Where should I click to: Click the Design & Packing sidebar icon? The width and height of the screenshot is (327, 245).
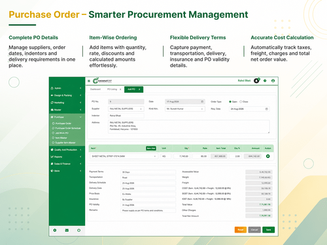coord(52,95)
